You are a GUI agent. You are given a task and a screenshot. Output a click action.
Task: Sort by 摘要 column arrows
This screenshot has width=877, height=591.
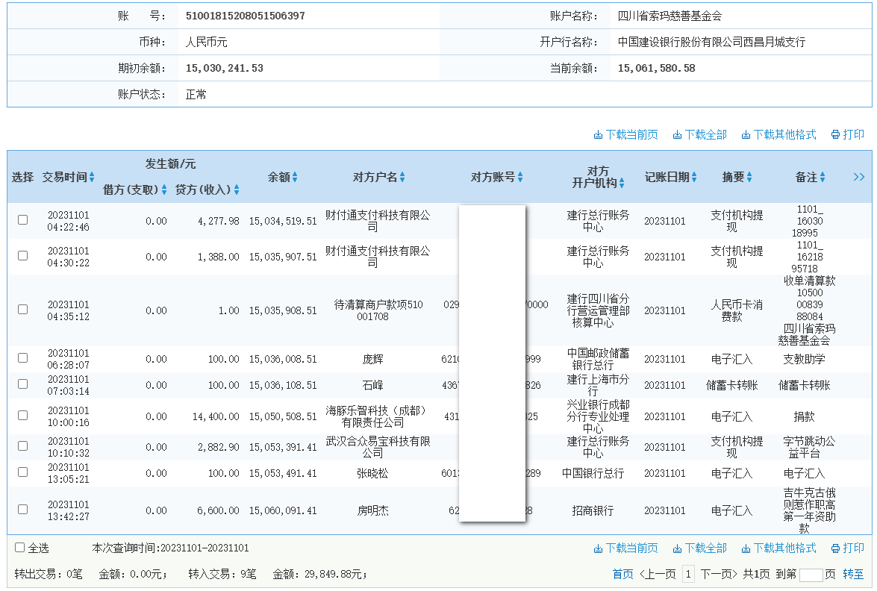coord(749,178)
